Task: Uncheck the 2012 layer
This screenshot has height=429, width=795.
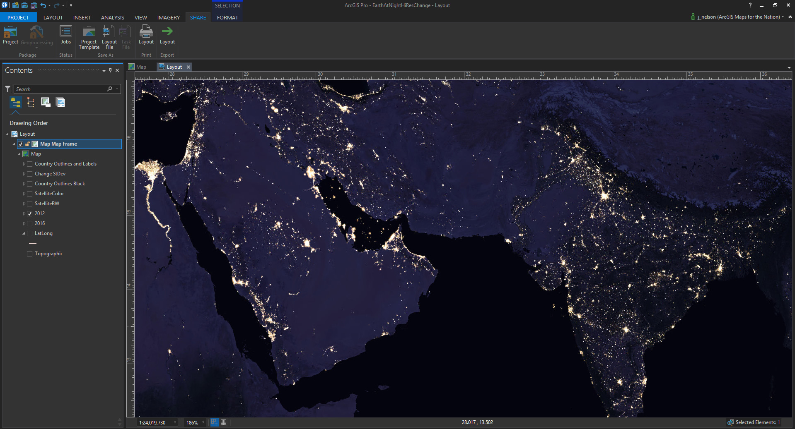Action: pos(30,213)
